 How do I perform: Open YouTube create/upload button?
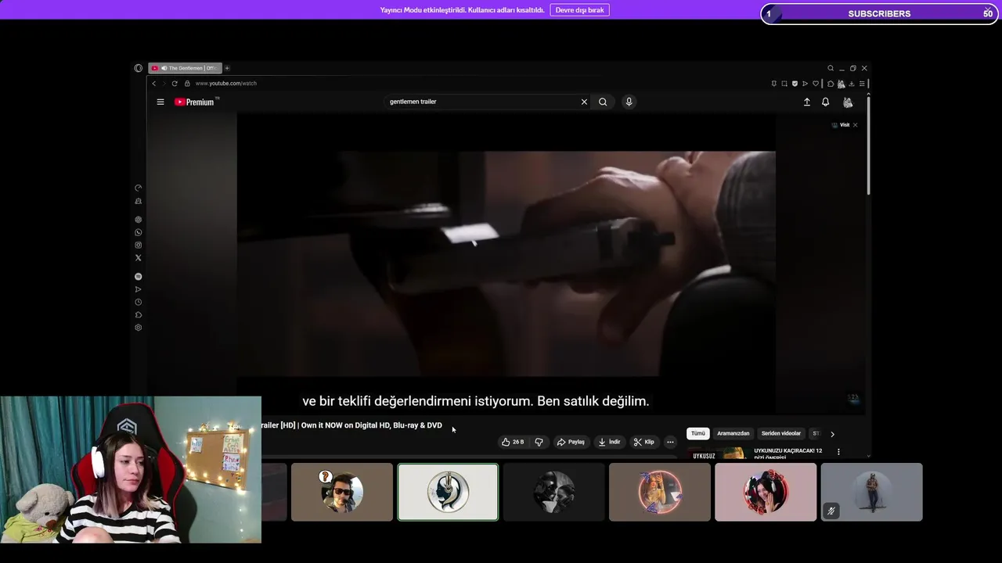[807, 102]
